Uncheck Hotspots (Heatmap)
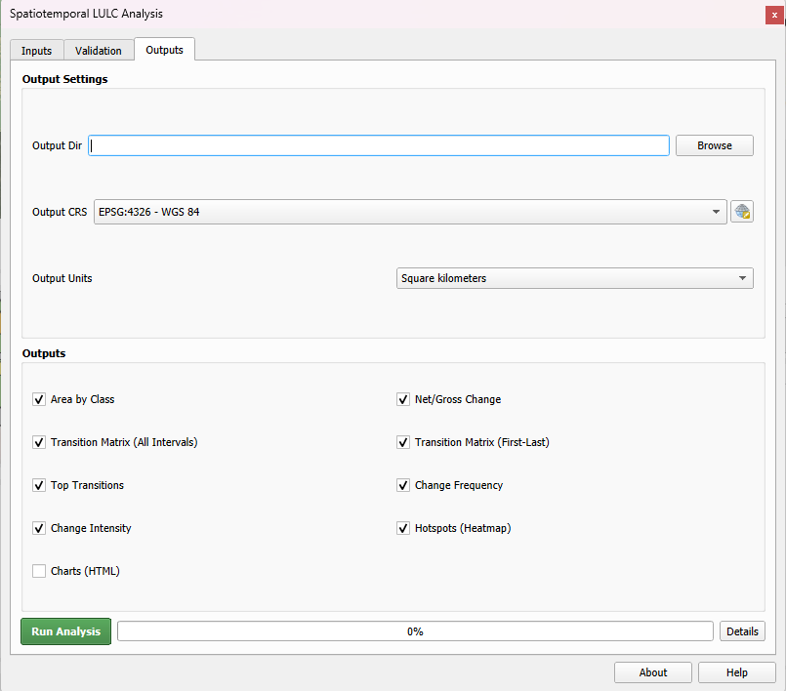The width and height of the screenshot is (786, 691). click(402, 528)
